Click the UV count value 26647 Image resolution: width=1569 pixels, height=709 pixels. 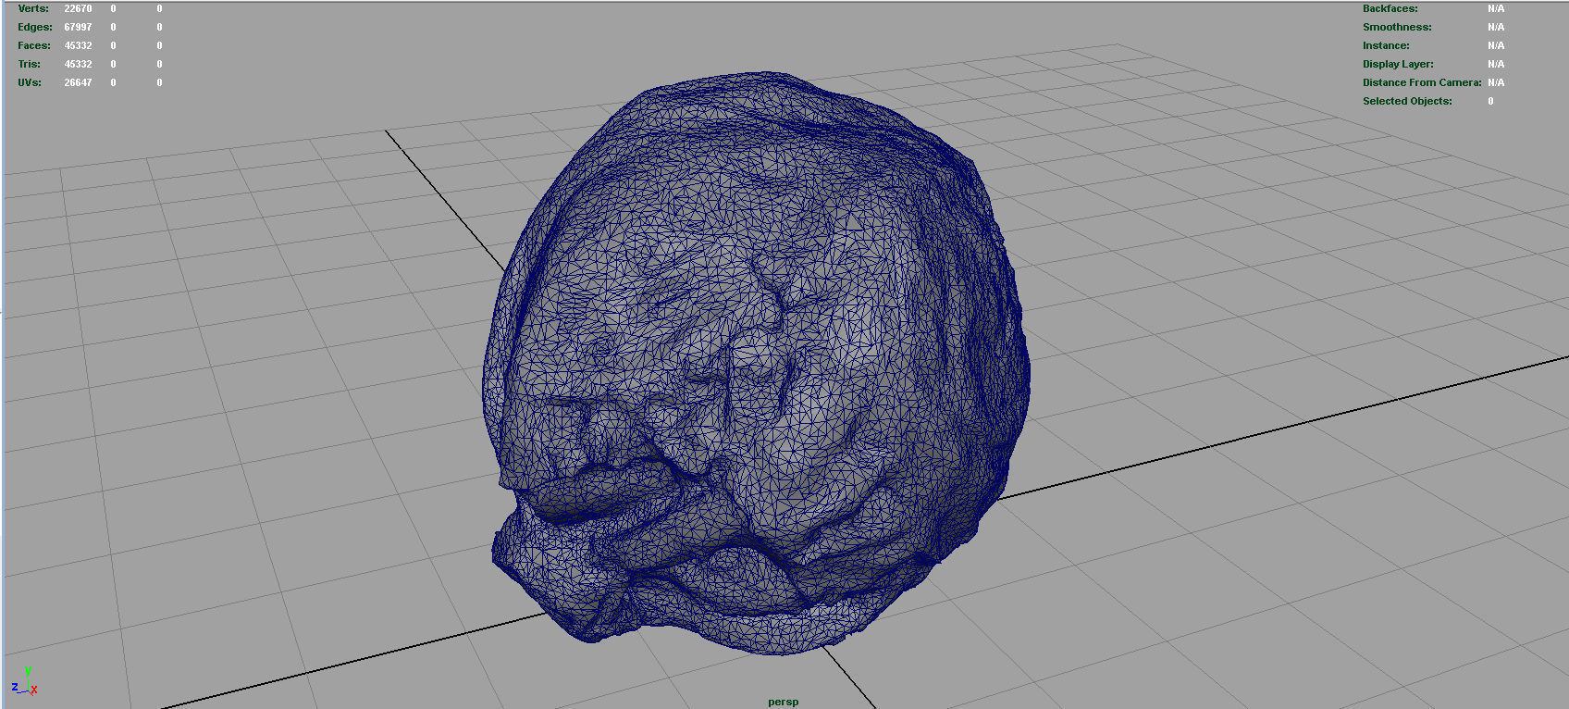(78, 82)
